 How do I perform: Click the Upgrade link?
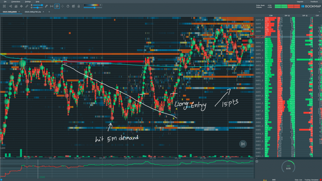[x=300, y=2]
